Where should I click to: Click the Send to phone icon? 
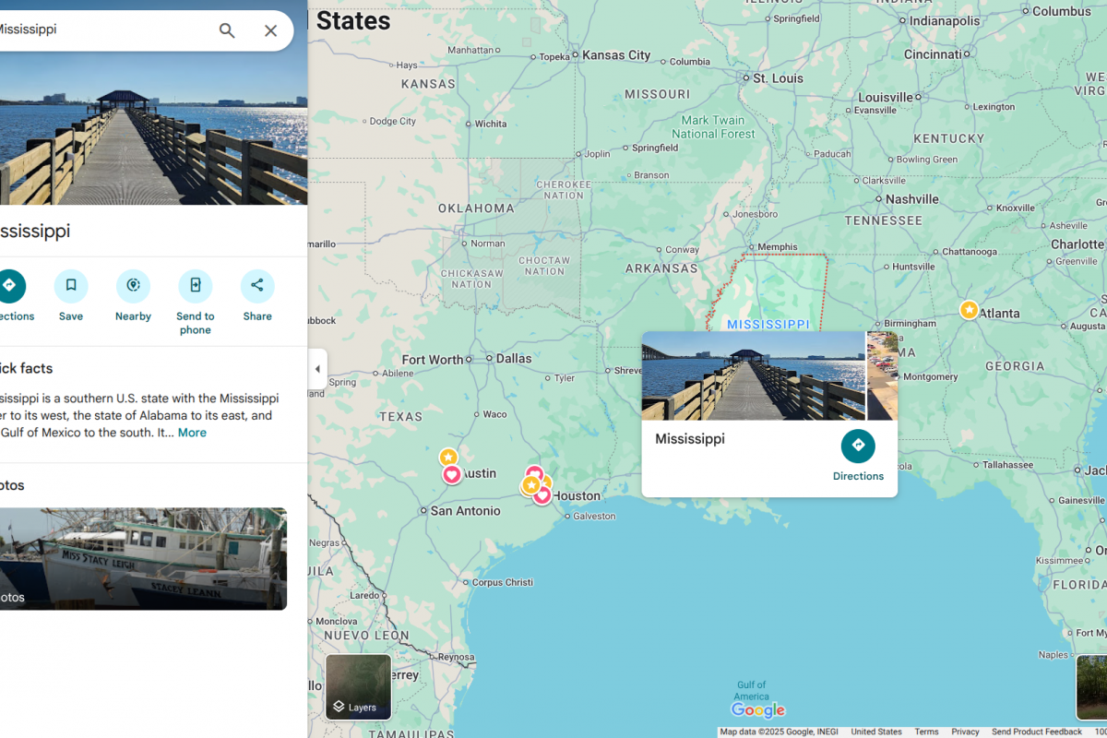196,286
